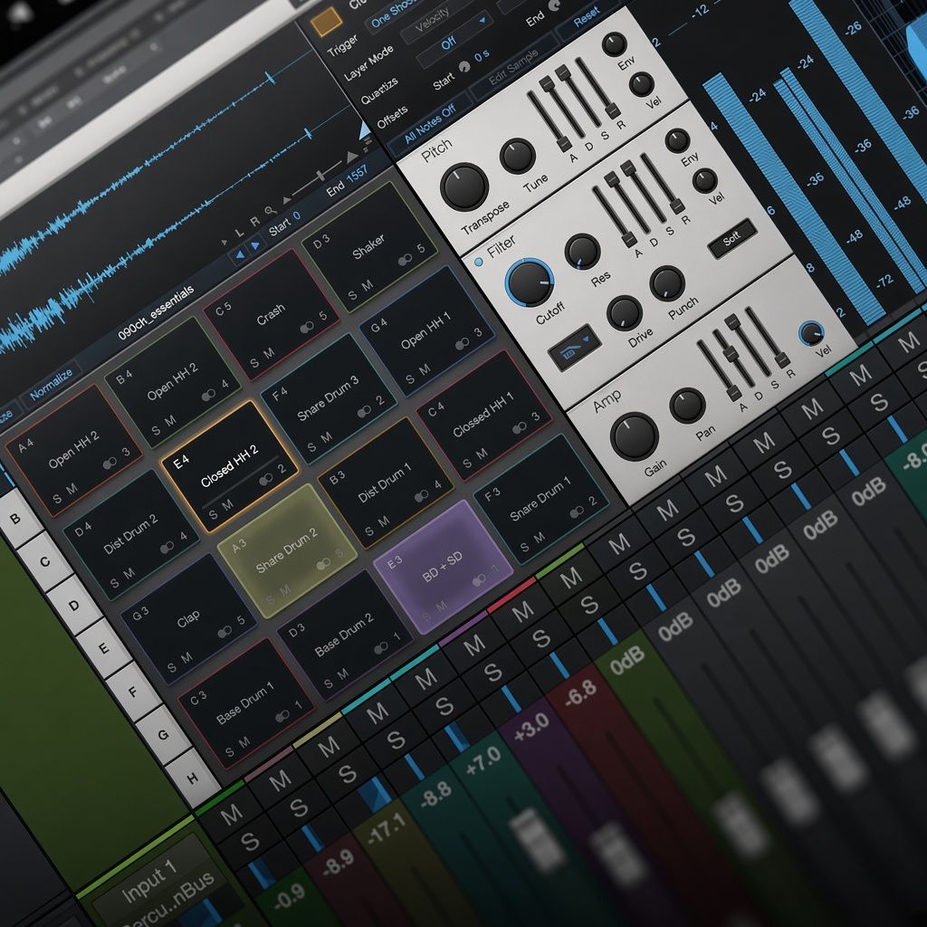Solo the Shaker pad
Viewport: 927px width, 927px height.
click(x=352, y=295)
